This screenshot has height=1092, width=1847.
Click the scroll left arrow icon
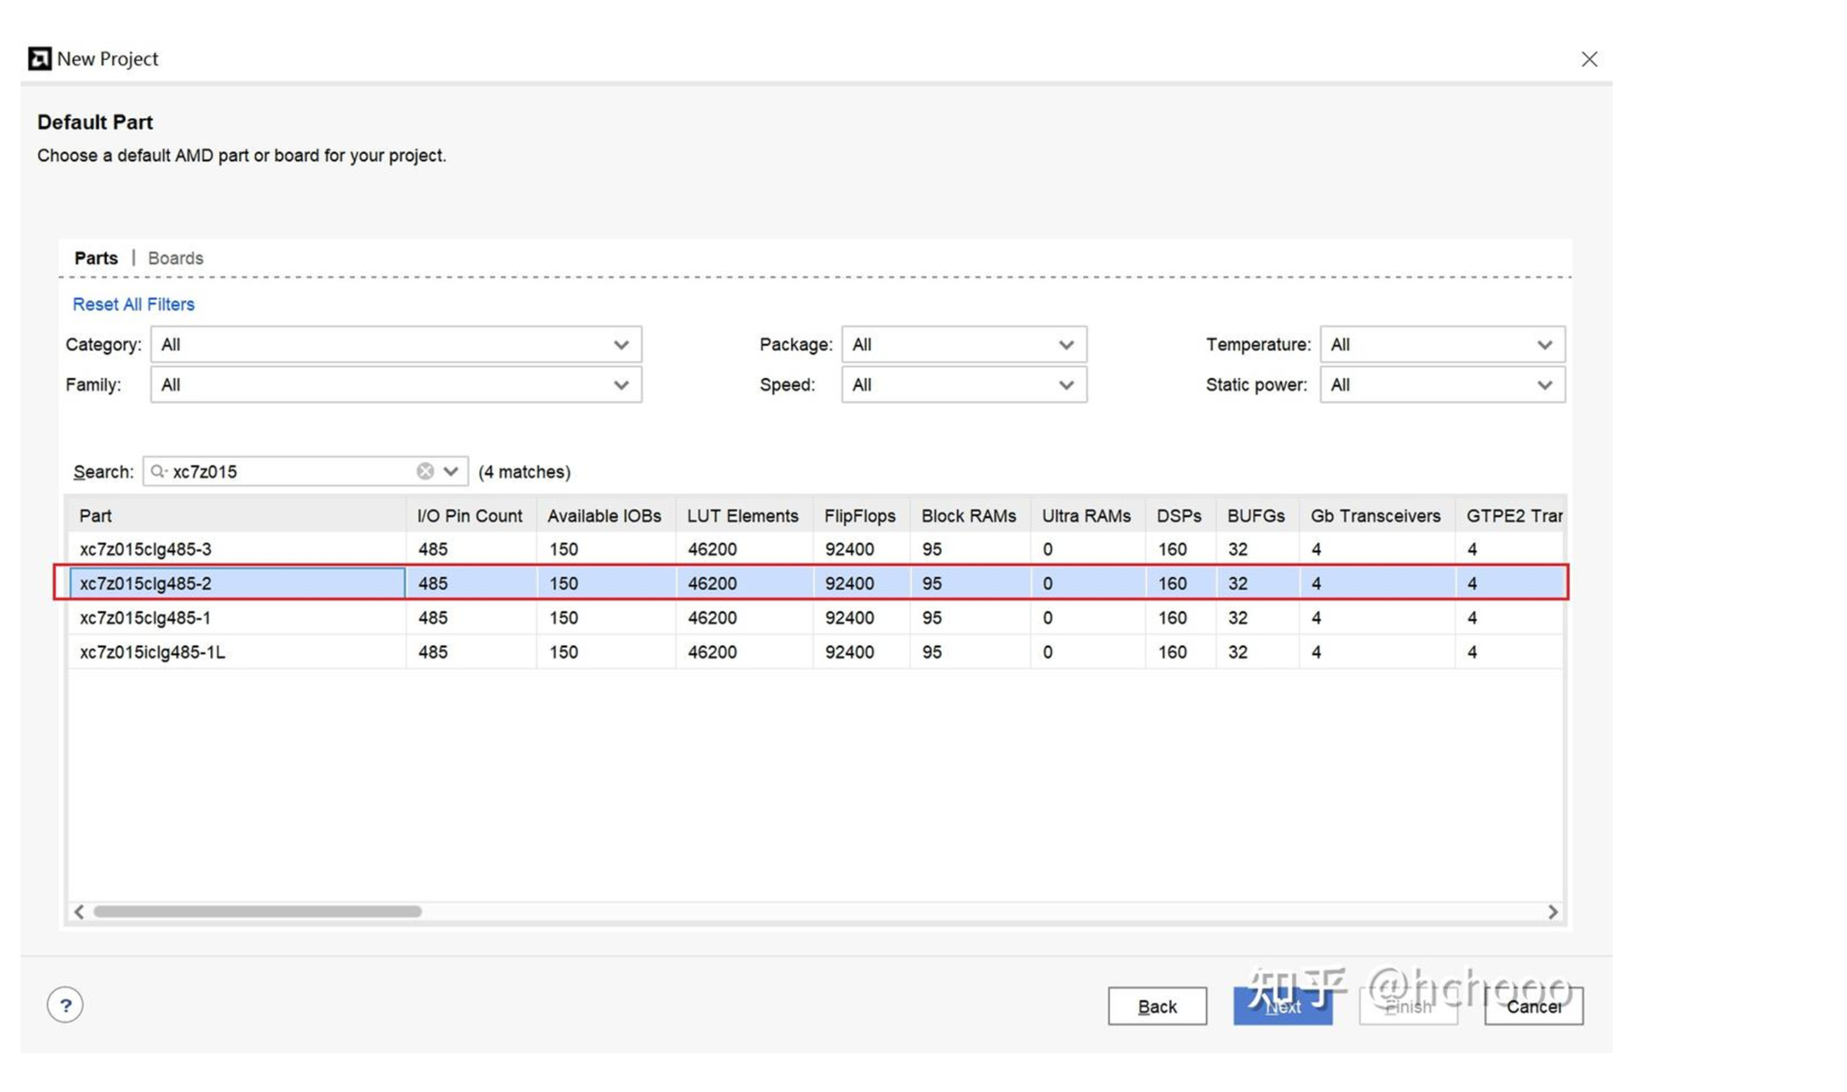coord(79,912)
